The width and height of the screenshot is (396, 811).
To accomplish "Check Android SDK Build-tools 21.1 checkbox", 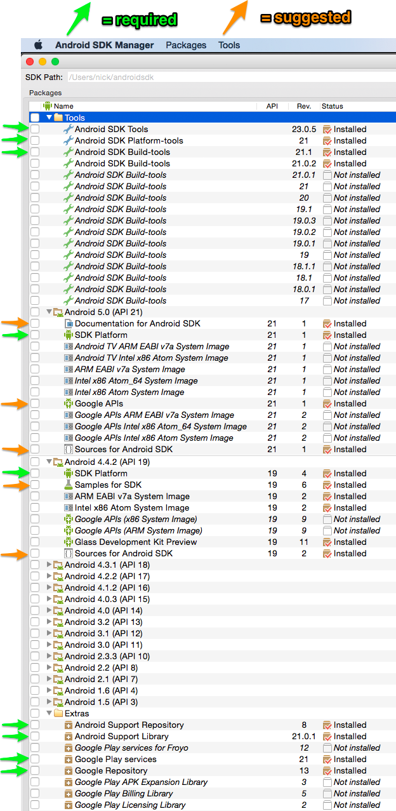I will pyautogui.click(x=35, y=152).
